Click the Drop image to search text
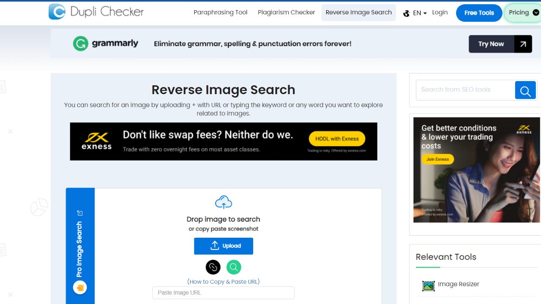541x304 pixels. tap(223, 219)
